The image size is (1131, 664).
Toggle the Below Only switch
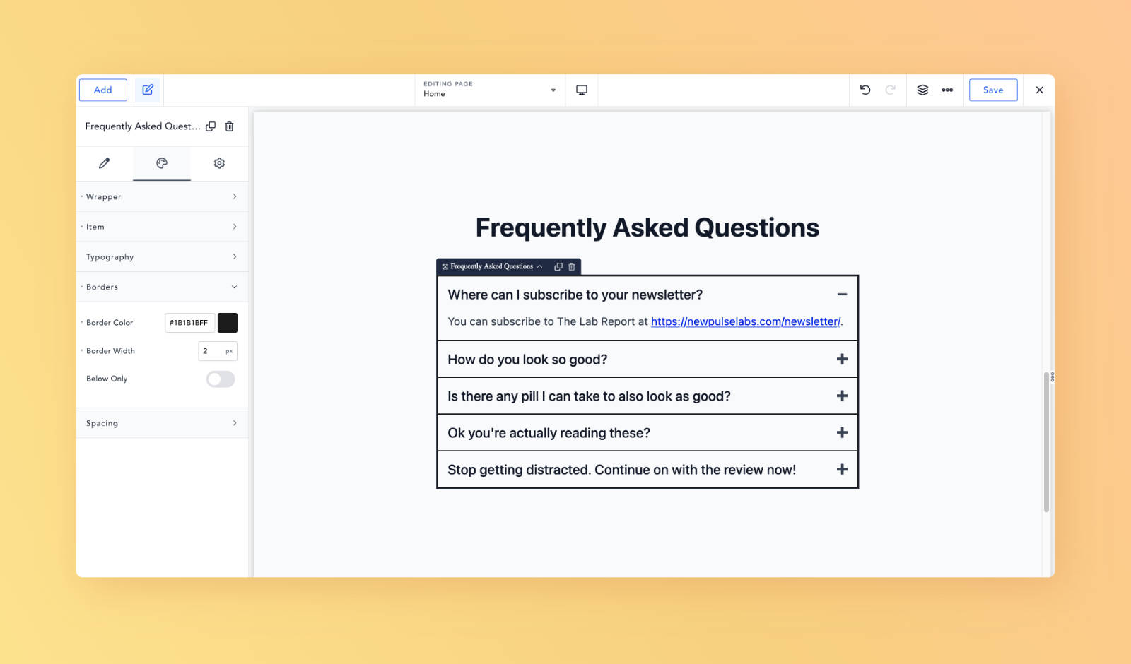coord(221,379)
